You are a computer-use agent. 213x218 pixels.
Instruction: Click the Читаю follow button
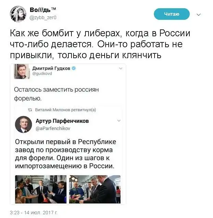(172, 14)
